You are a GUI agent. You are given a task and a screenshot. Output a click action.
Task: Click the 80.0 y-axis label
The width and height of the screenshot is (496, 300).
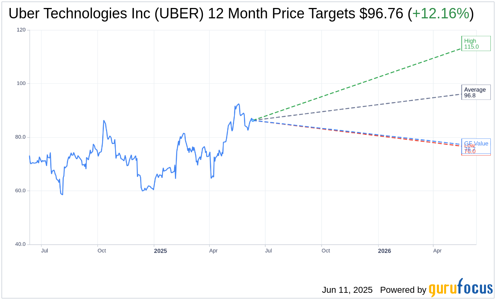[20, 137]
